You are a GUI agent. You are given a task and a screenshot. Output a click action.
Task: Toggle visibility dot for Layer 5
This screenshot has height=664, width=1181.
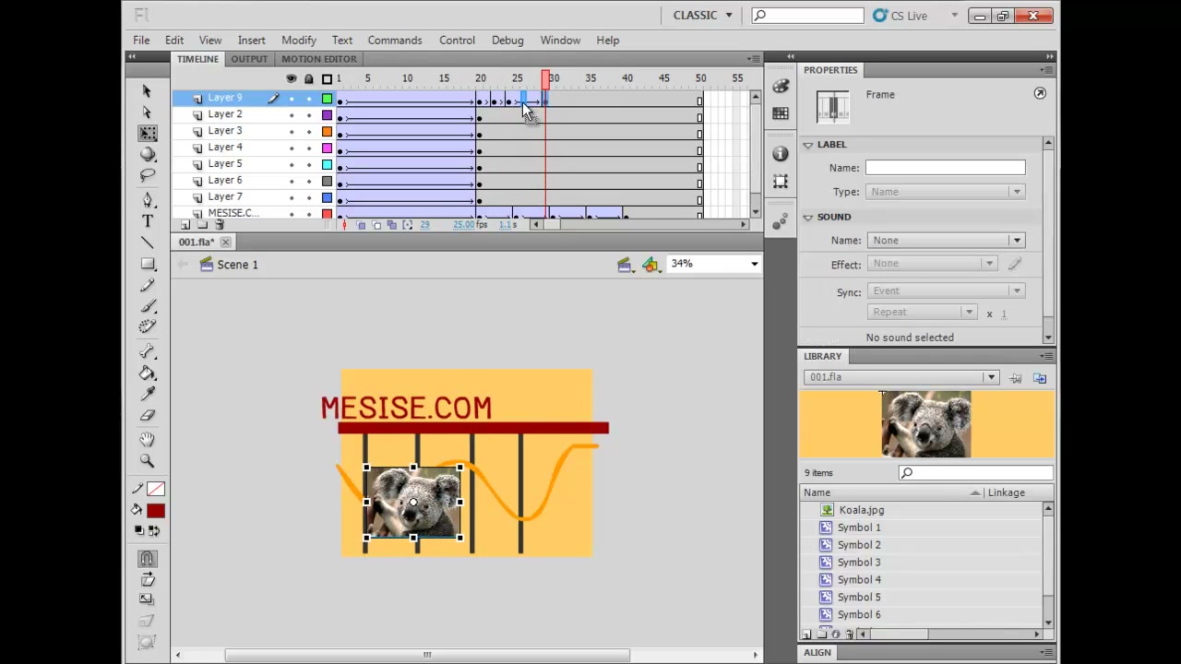(x=292, y=165)
